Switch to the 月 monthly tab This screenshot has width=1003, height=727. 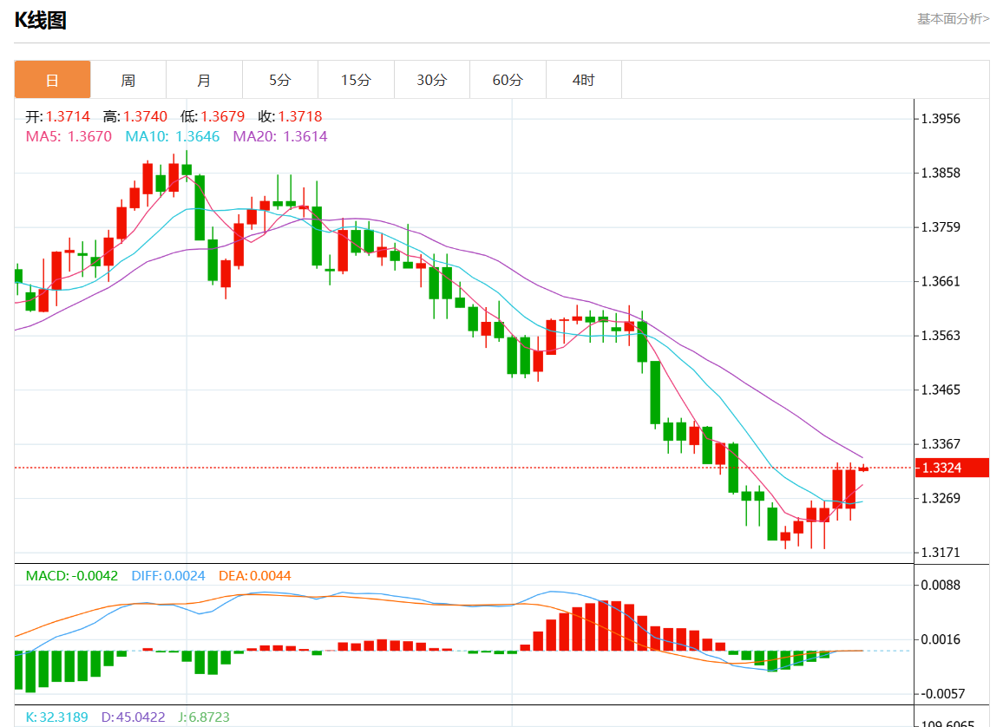(204, 80)
